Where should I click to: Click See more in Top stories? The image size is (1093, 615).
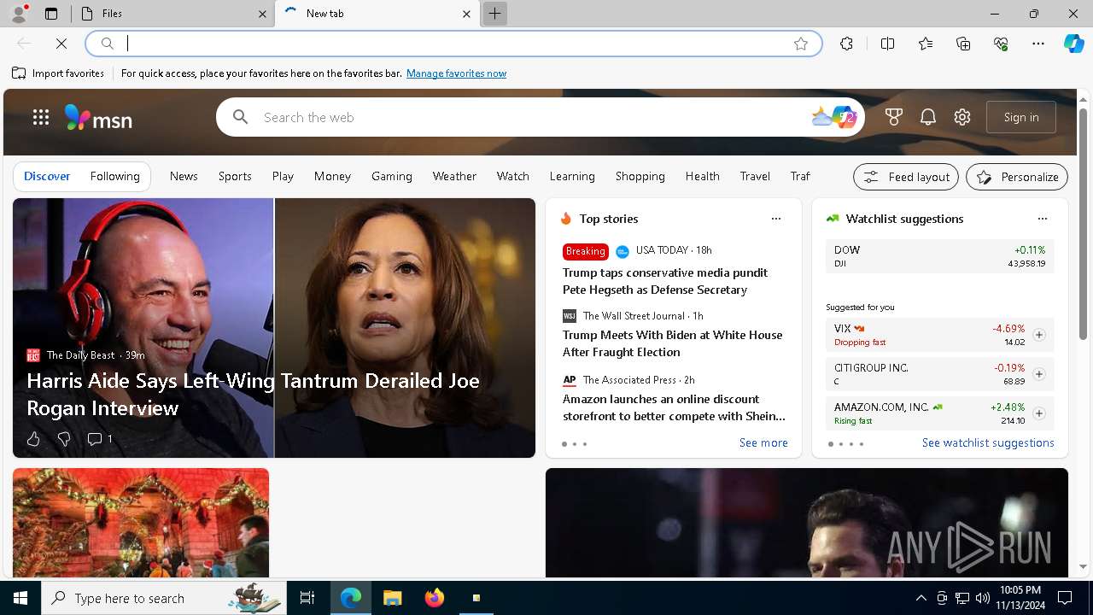point(763,442)
